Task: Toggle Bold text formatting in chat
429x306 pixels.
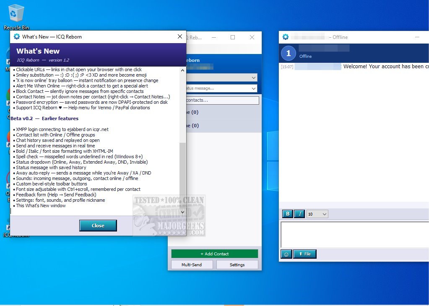Action: click(x=288, y=214)
